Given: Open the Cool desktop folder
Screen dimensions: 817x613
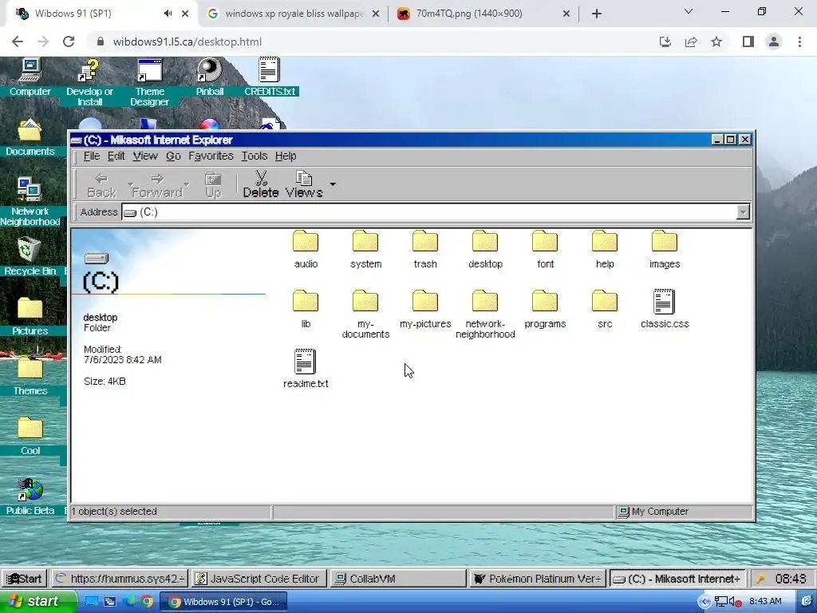Looking at the screenshot, I should [30, 437].
